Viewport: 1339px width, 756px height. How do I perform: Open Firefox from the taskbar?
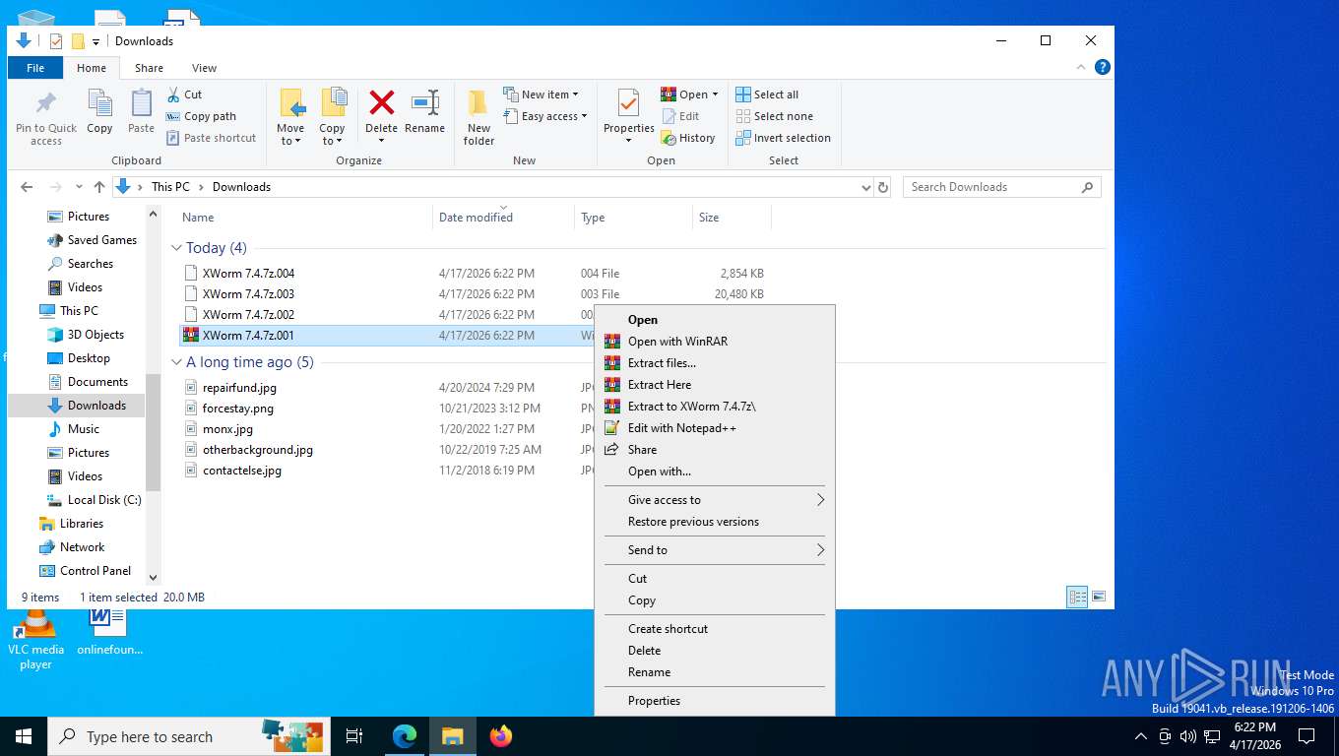(501, 735)
